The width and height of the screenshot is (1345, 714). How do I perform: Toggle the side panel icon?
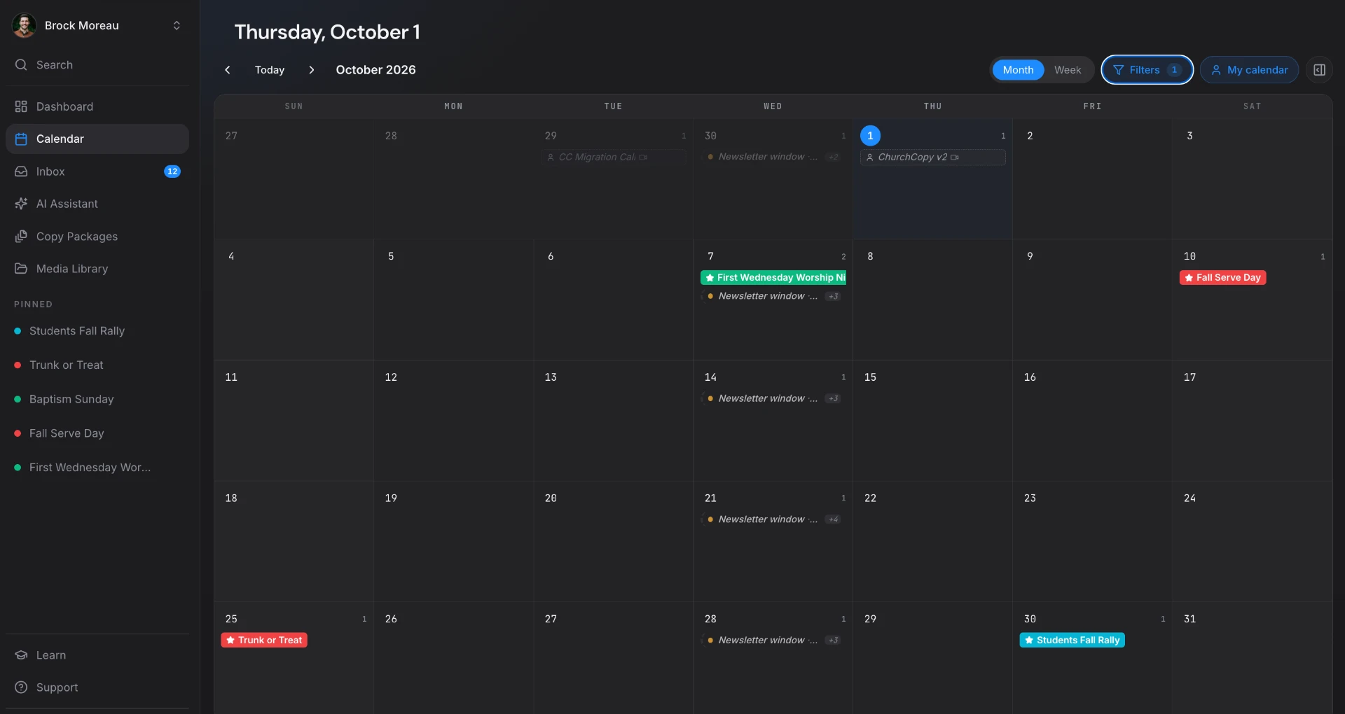click(1320, 70)
